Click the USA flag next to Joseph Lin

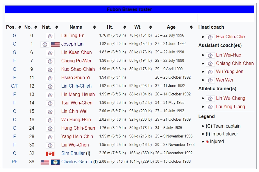(55, 44)
